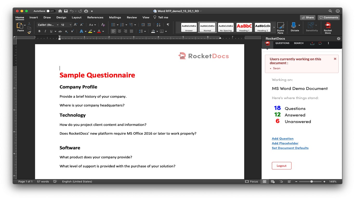Image resolution: width=355 pixels, height=199 pixels.
Task: Increase font size with larger A
Action: pyautogui.click(x=75, y=25)
